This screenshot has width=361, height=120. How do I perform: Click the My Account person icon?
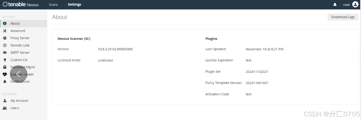5,101
